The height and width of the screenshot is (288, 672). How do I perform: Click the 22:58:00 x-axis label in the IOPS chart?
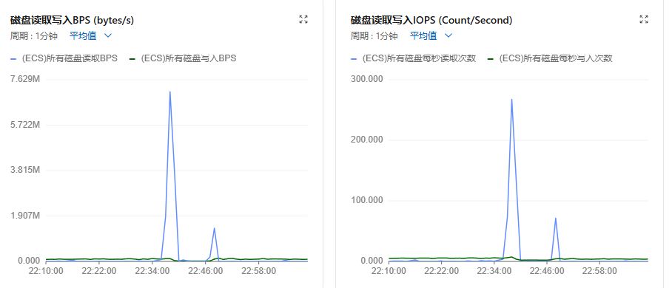click(x=599, y=271)
